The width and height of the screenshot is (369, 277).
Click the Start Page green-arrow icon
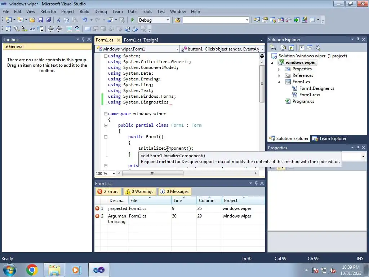pyautogui.click(x=297, y=20)
